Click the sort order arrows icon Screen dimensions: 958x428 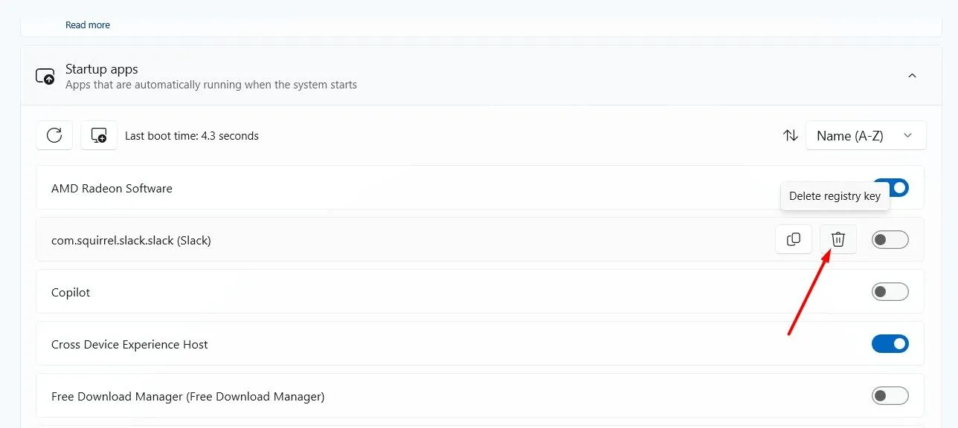(x=791, y=136)
